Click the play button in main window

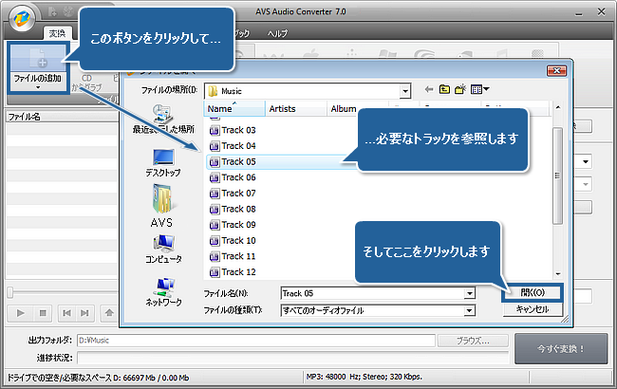[x=21, y=313]
